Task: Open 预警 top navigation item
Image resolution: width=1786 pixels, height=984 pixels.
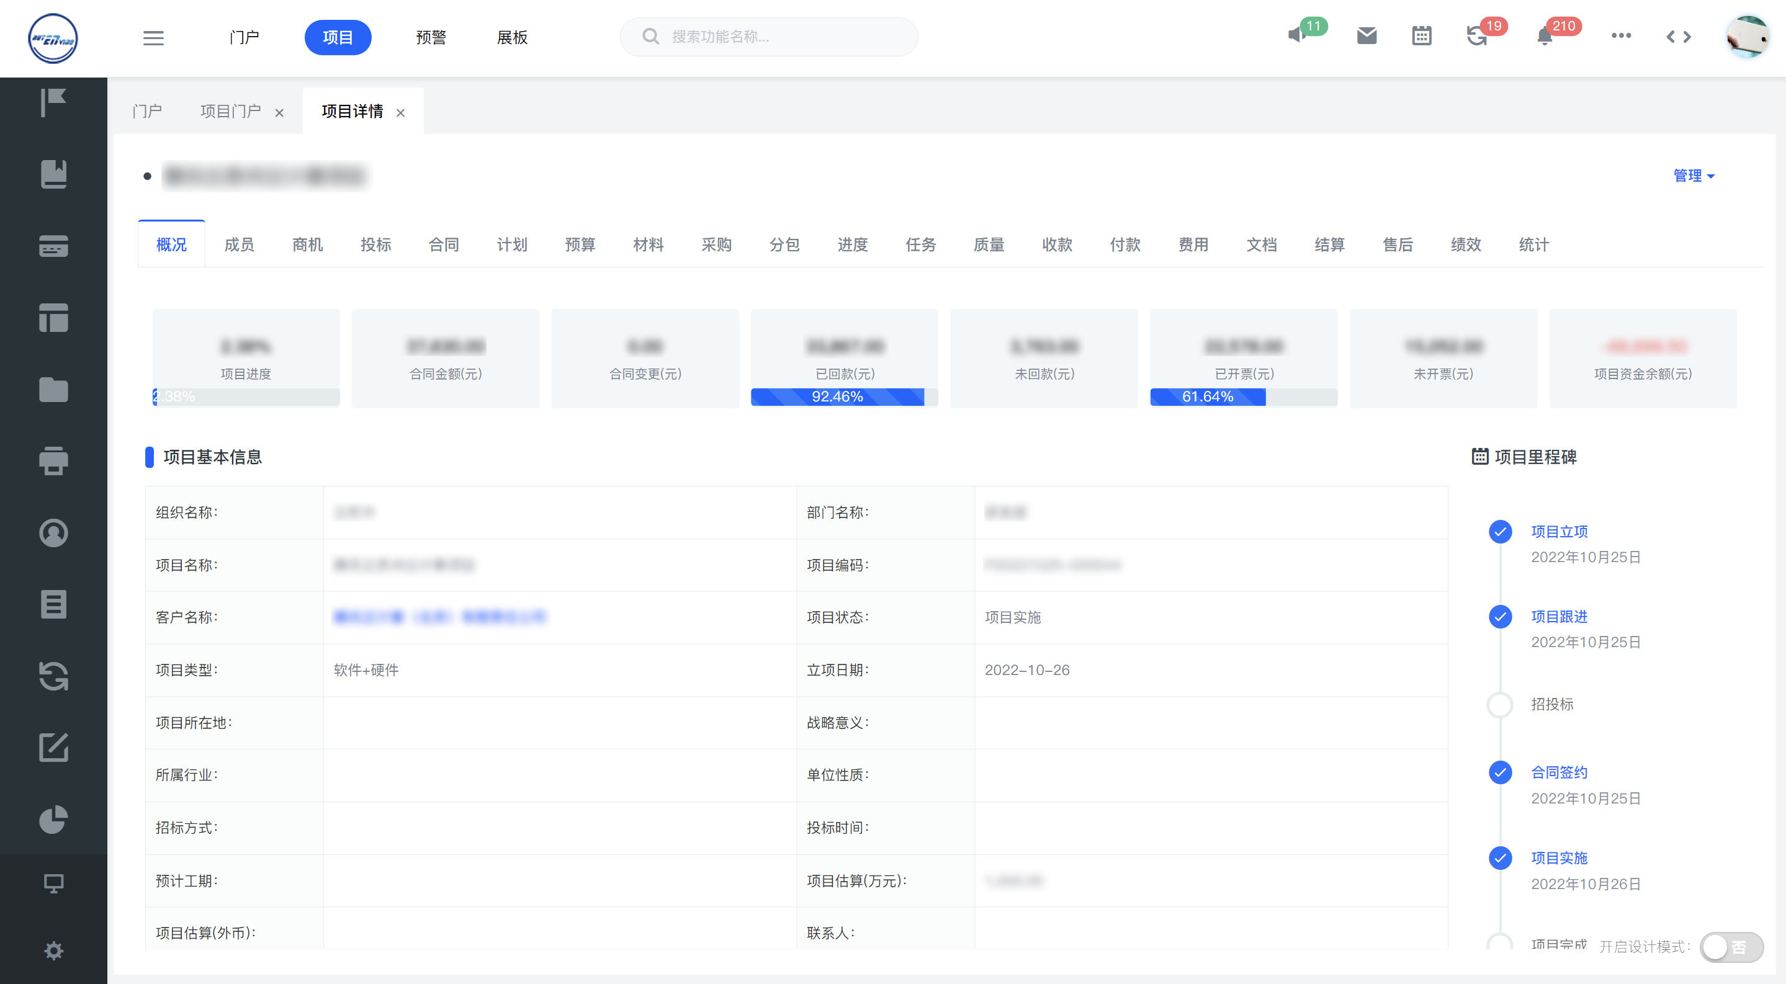Action: pos(431,37)
